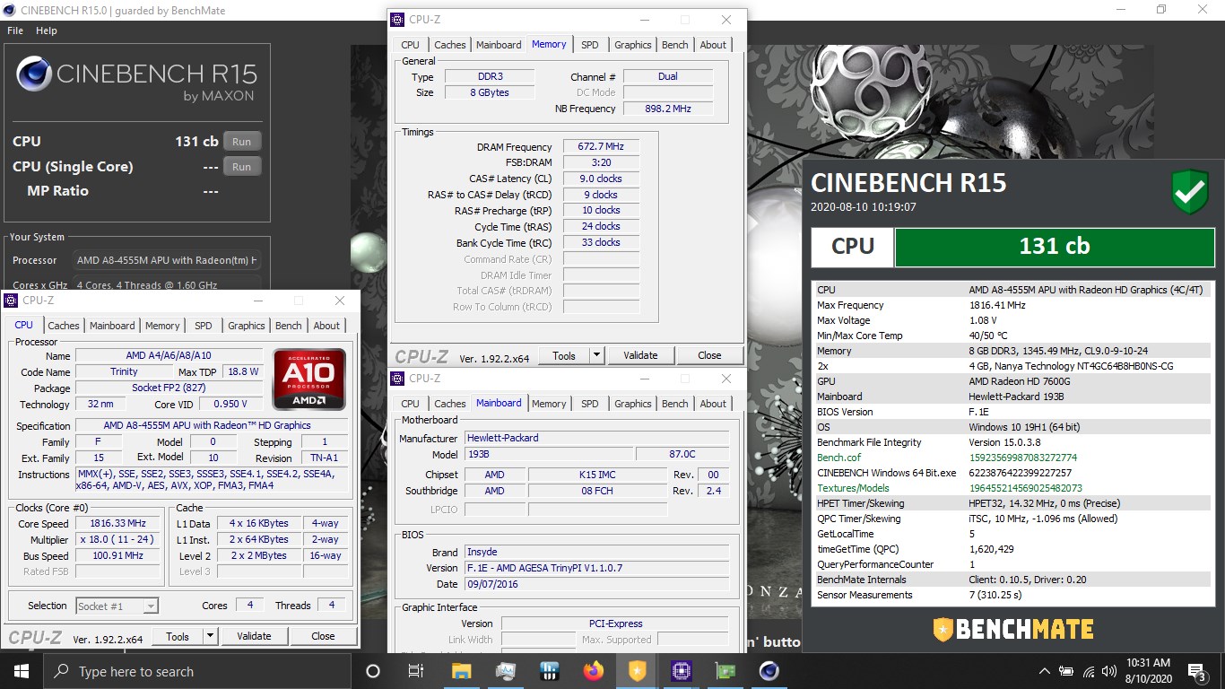This screenshot has width=1225, height=689.
Task: Click the green BenchMate verified shield
Action: pos(1189,192)
